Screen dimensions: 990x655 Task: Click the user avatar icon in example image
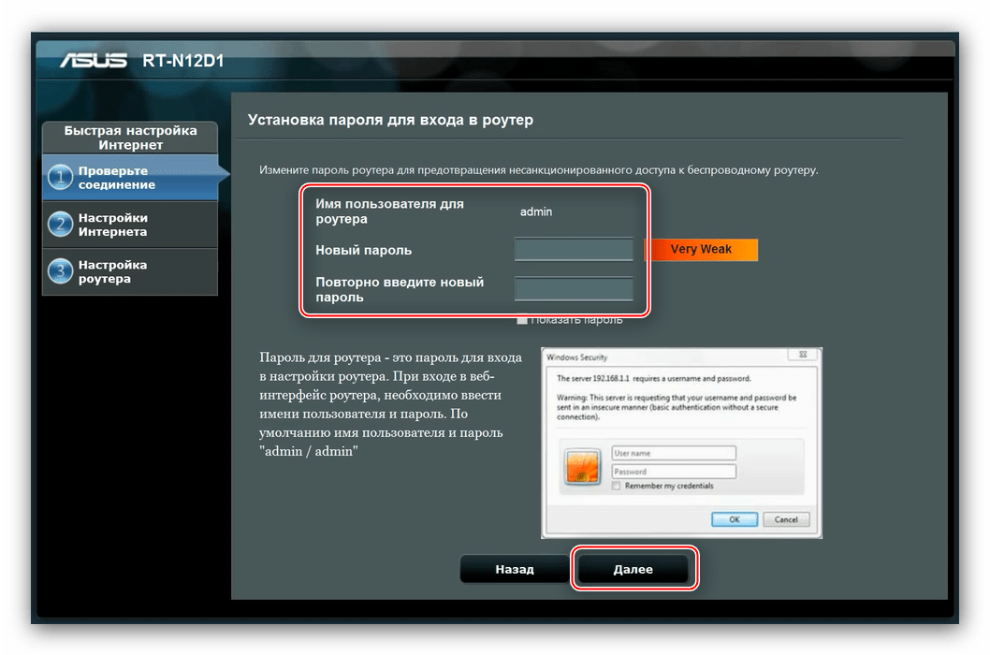click(x=582, y=467)
